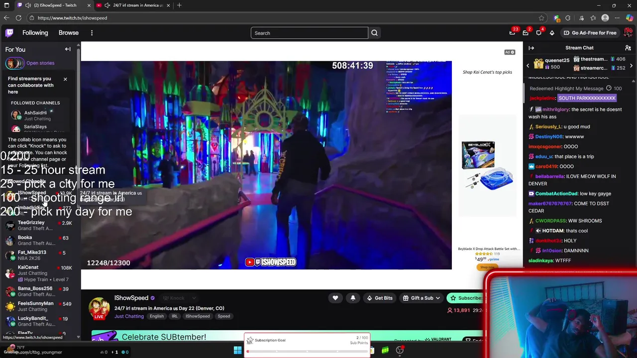This screenshot has width=637, height=358.
Task: Open stories link in sidebar
Action: click(x=40, y=63)
